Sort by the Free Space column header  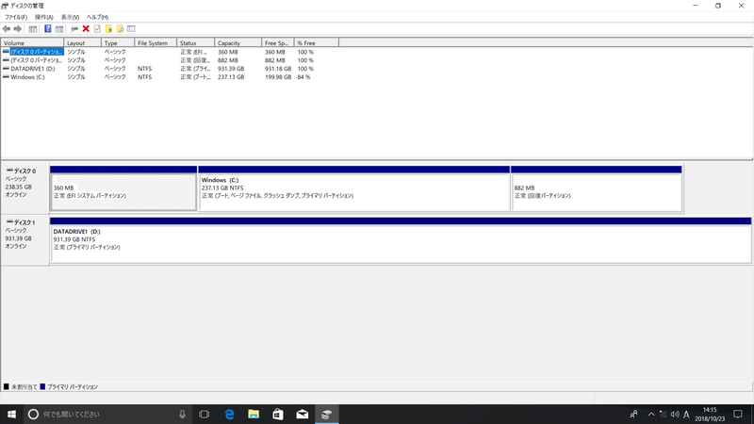click(x=278, y=42)
